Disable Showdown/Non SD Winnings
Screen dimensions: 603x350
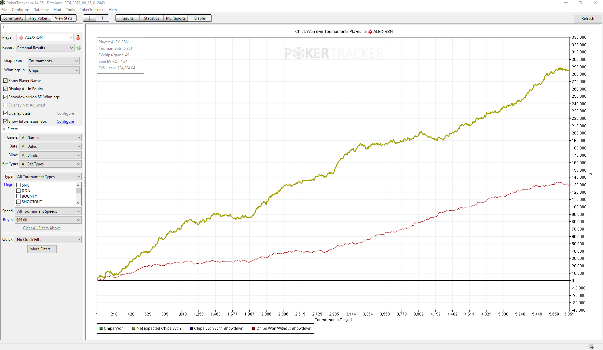6,97
